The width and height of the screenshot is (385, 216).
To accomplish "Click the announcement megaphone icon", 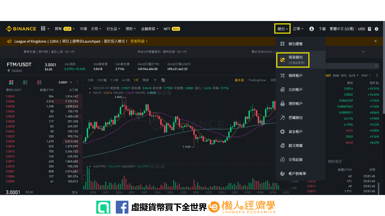I will point(10,41).
